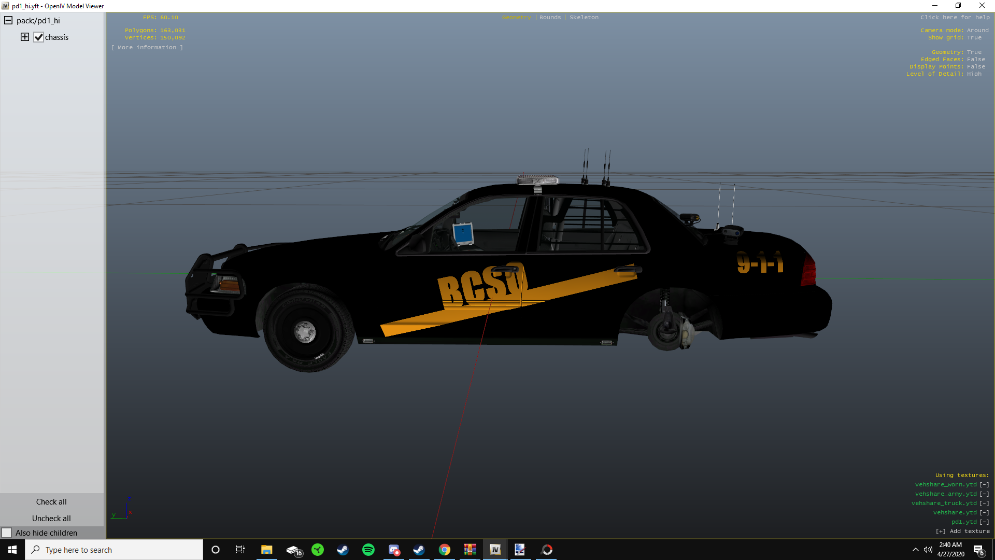
Task: Remove pd1.ytd texture with [-]
Action: (984, 522)
